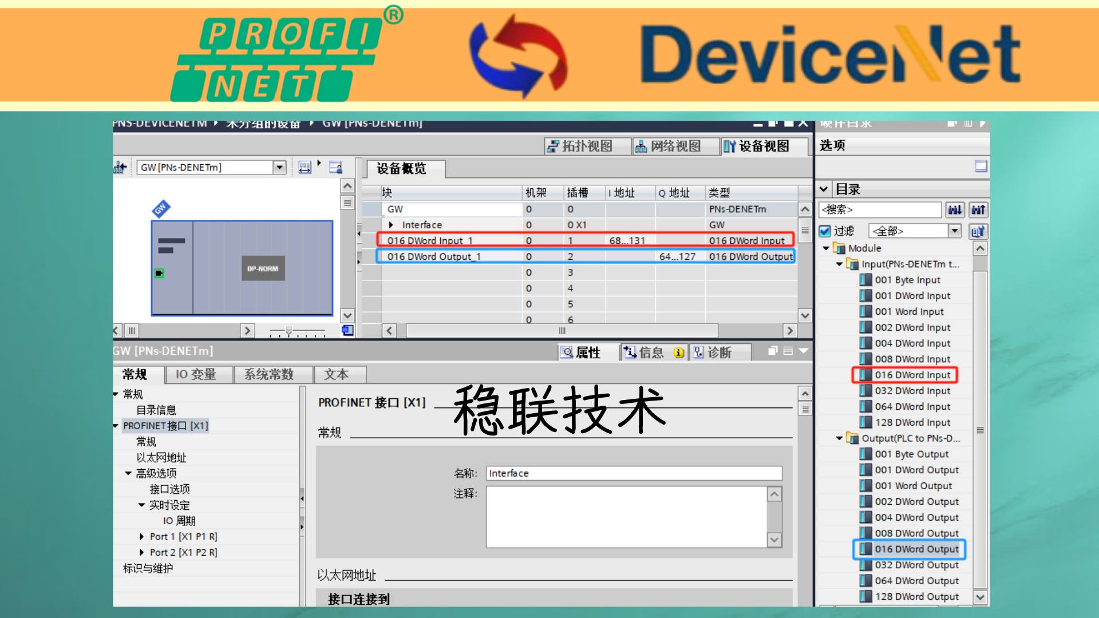Click search downward icon in catalog
This screenshot has height=618, width=1099.
point(955,210)
